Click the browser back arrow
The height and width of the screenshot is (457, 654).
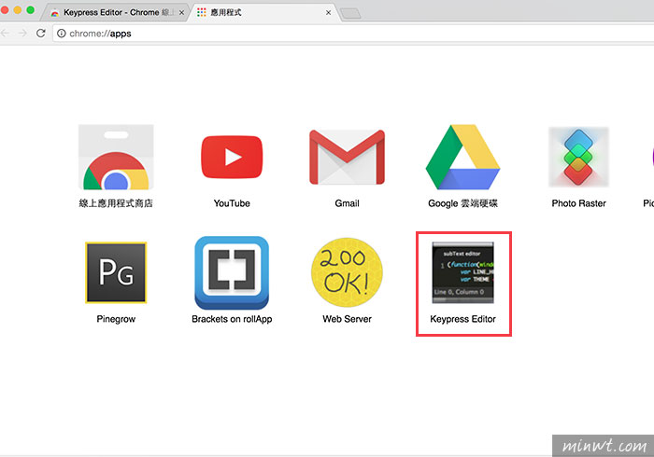pyautogui.click(x=6, y=34)
